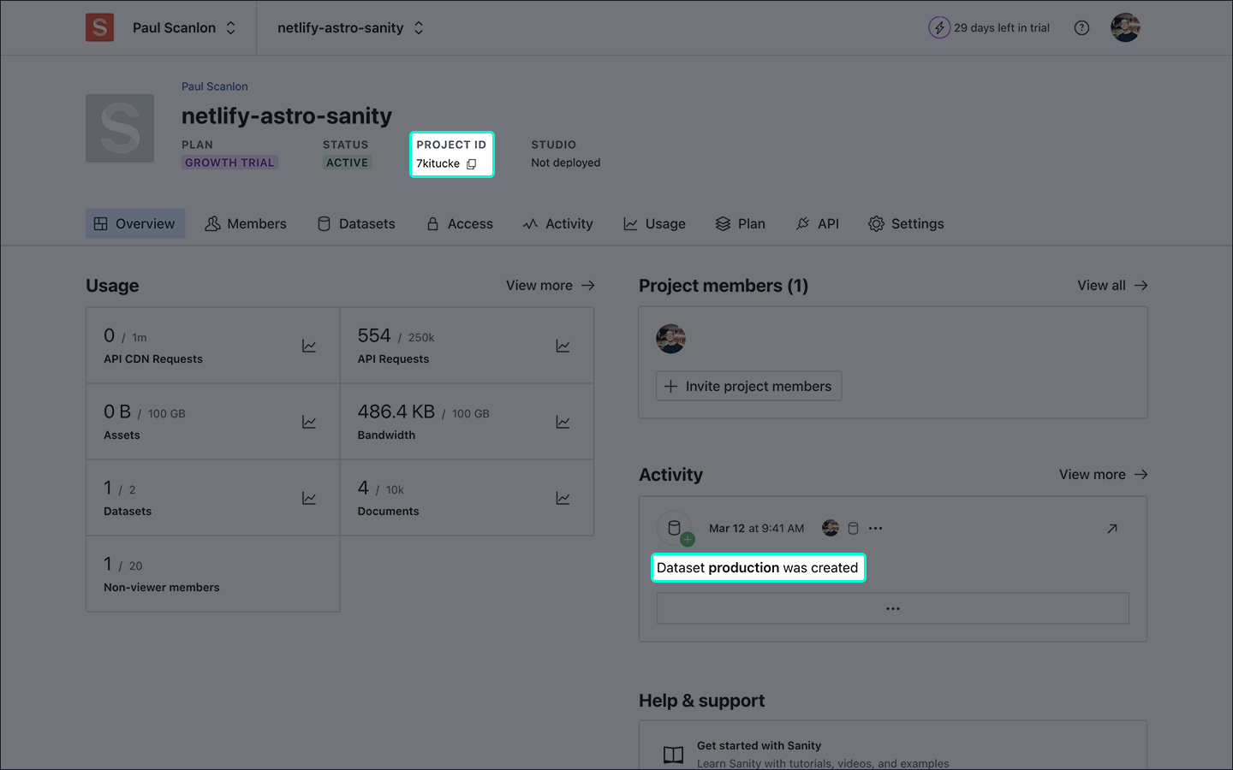This screenshot has height=770, width=1233.
Task: Open activity entry with arrow icon
Action: click(x=1112, y=529)
